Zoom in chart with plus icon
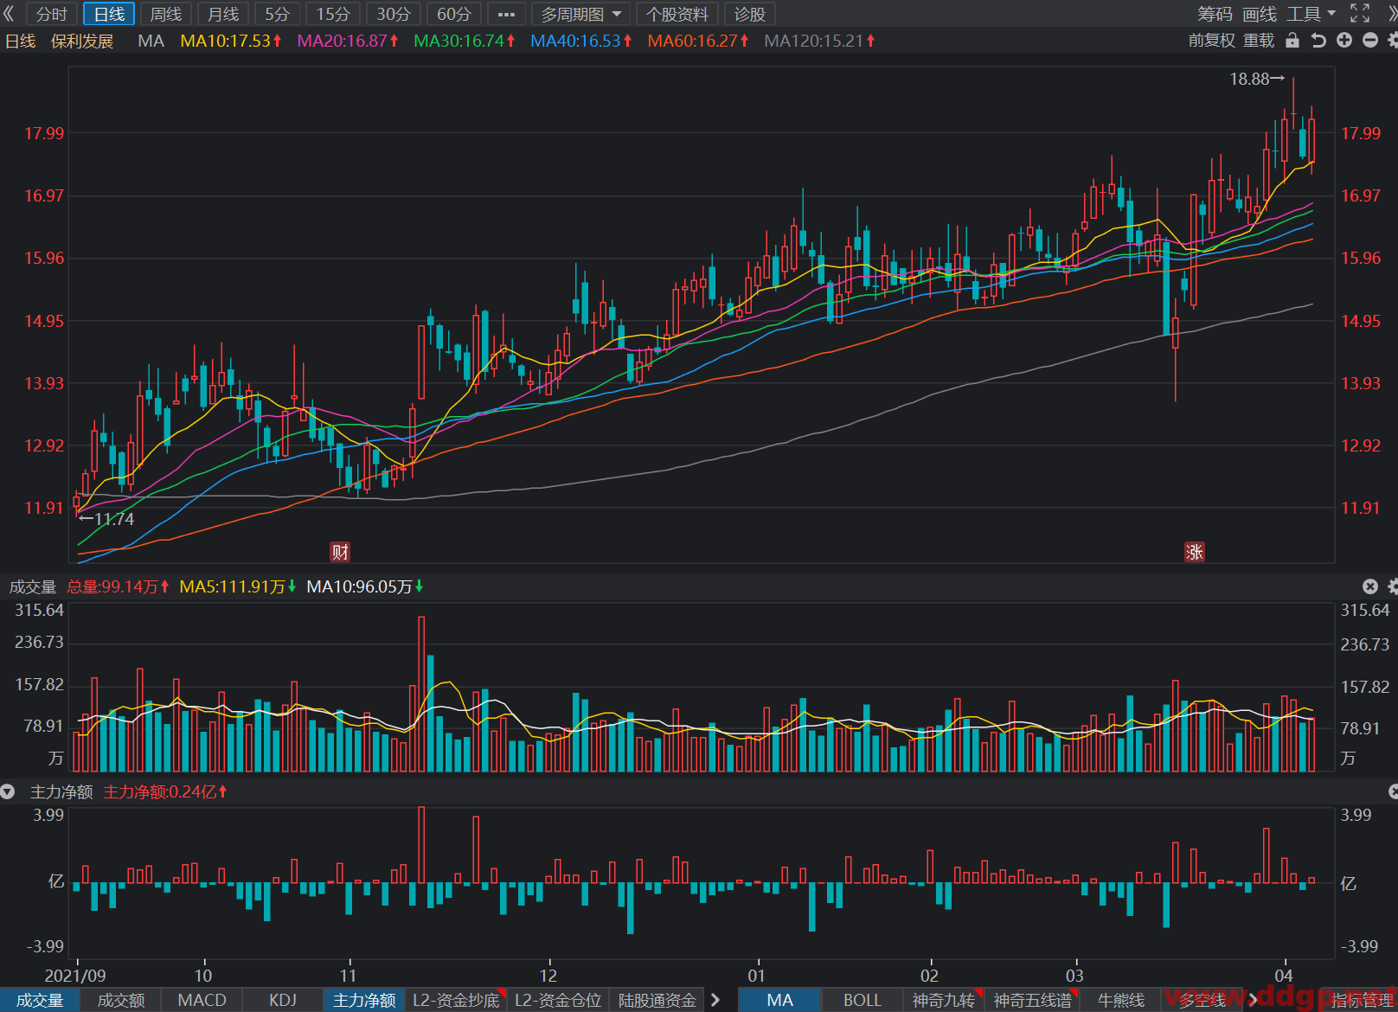The width and height of the screenshot is (1398, 1012). (x=1344, y=40)
